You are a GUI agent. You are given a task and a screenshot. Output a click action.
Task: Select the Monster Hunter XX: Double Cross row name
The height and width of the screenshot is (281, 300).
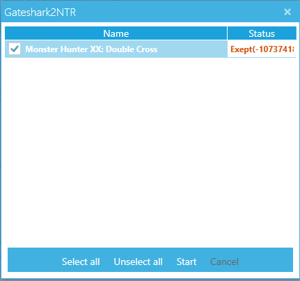[91, 49]
